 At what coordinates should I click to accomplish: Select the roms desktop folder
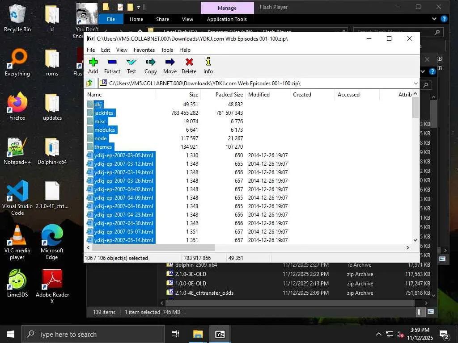[x=52, y=63]
